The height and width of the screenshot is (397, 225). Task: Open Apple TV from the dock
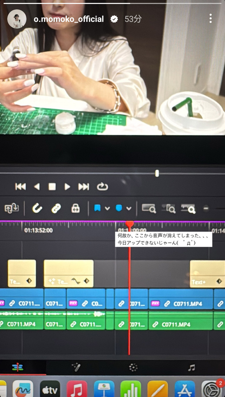tap(50, 389)
